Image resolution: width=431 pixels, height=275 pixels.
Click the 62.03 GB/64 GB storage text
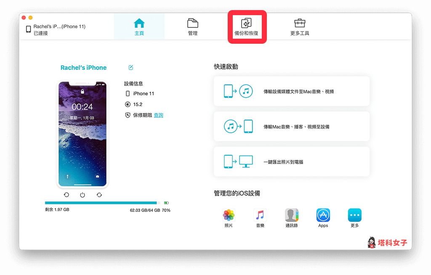coord(145,210)
